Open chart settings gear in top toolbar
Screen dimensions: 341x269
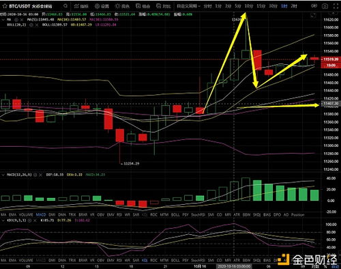pyautogui.click(x=102, y=6)
